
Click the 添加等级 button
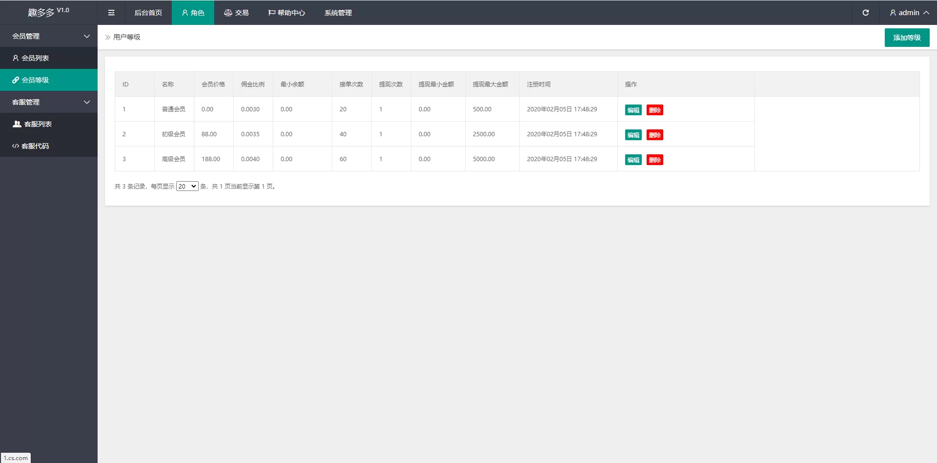(x=907, y=38)
